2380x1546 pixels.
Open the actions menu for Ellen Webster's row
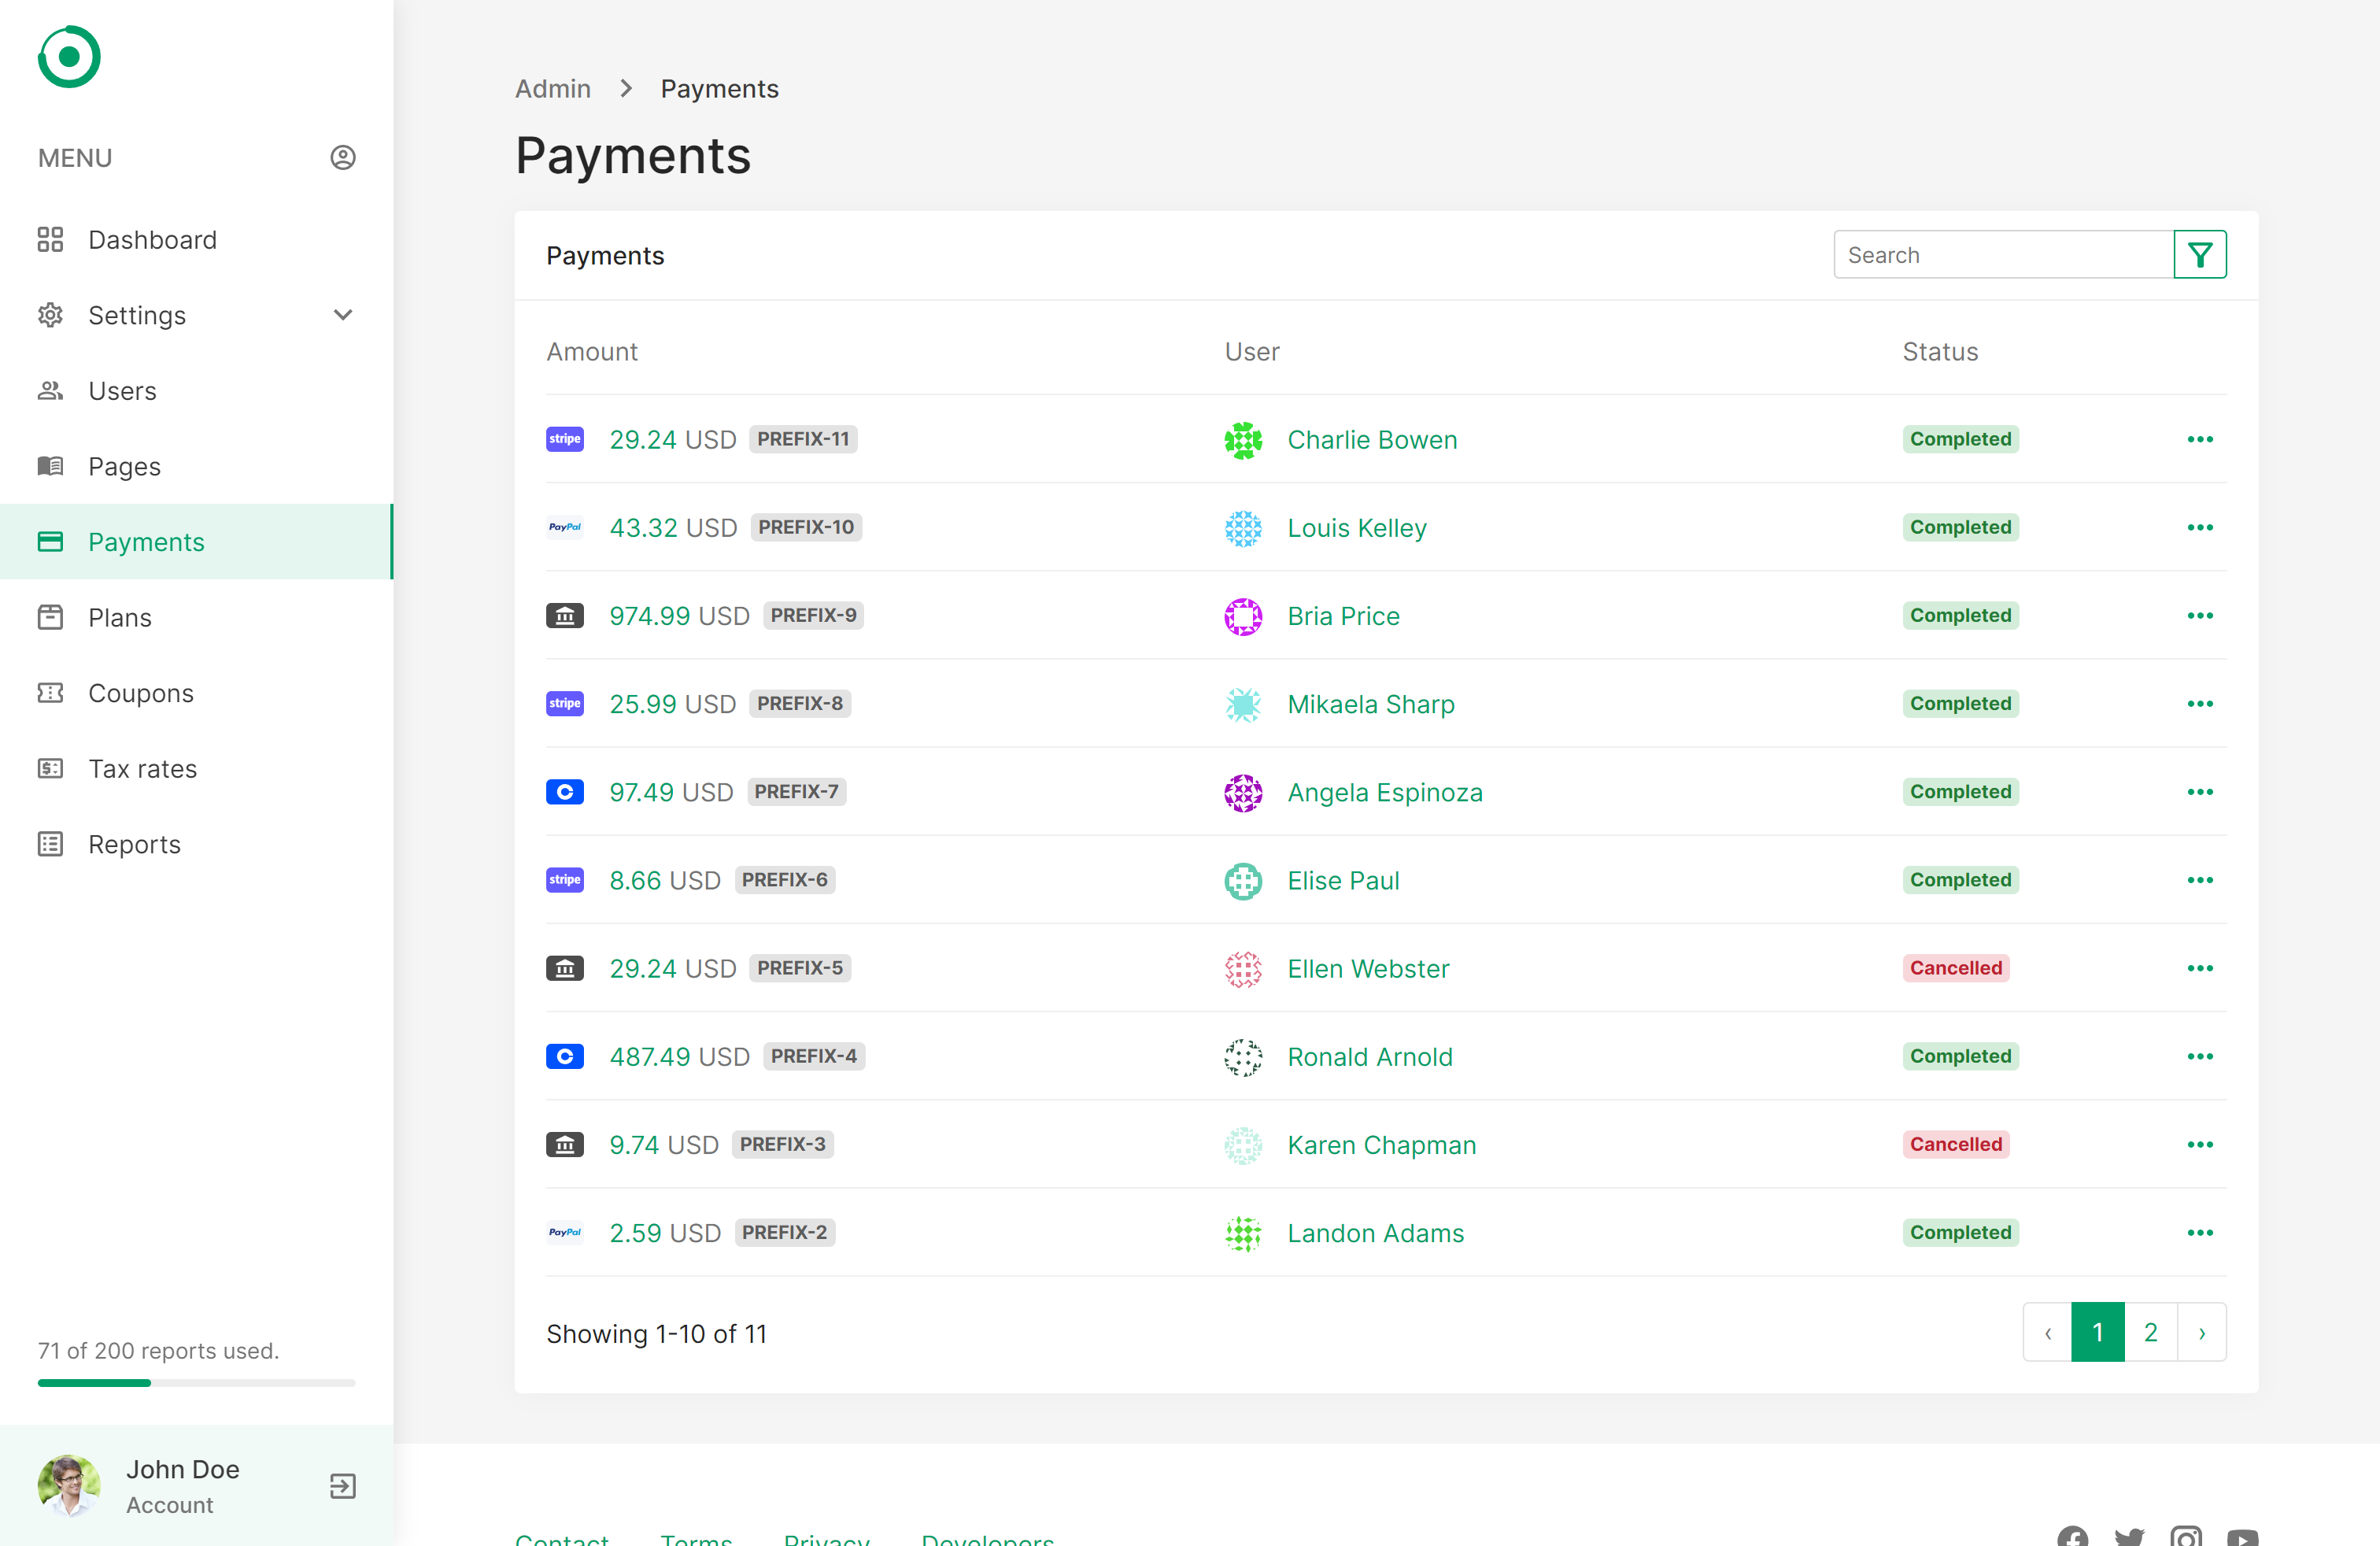coord(2199,968)
